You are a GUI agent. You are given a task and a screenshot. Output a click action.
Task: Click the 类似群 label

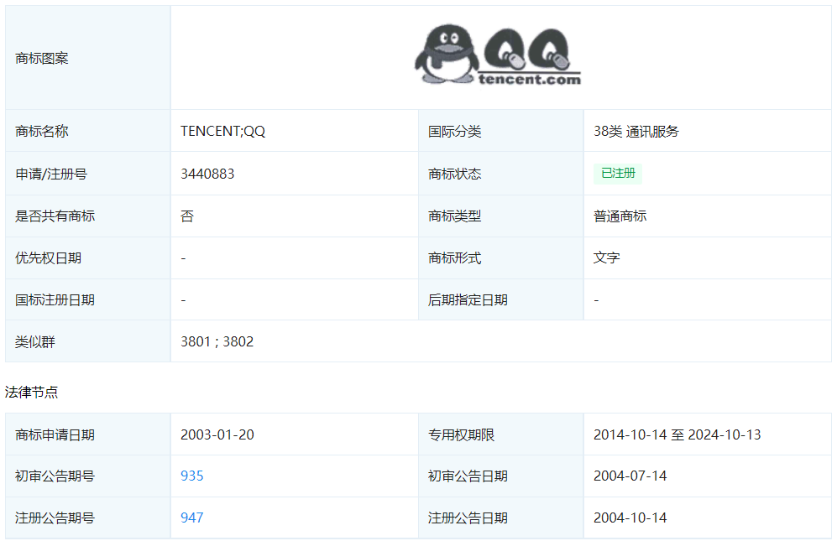[34, 341]
